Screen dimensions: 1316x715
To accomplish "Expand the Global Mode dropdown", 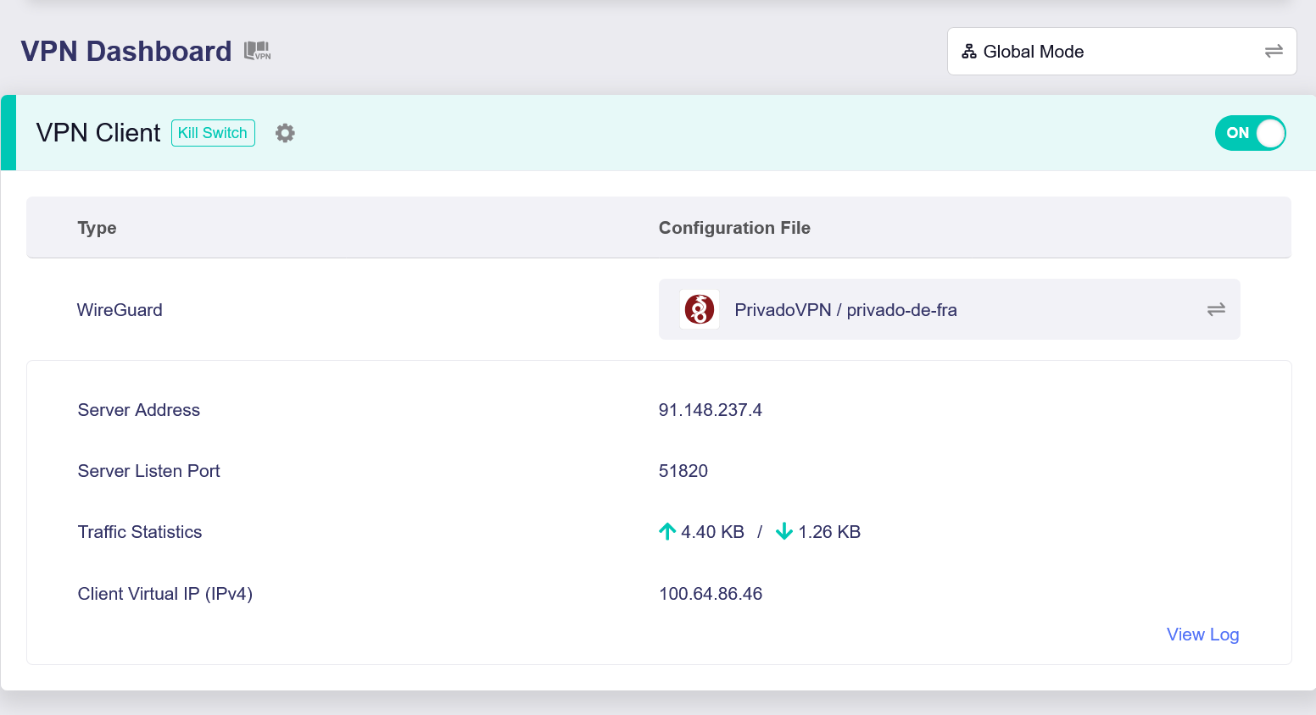I will pos(1119,52).
